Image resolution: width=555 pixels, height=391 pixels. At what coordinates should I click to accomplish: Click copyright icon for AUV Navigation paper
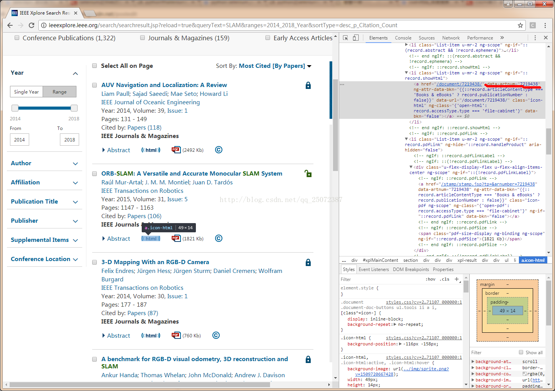(219, 150)
